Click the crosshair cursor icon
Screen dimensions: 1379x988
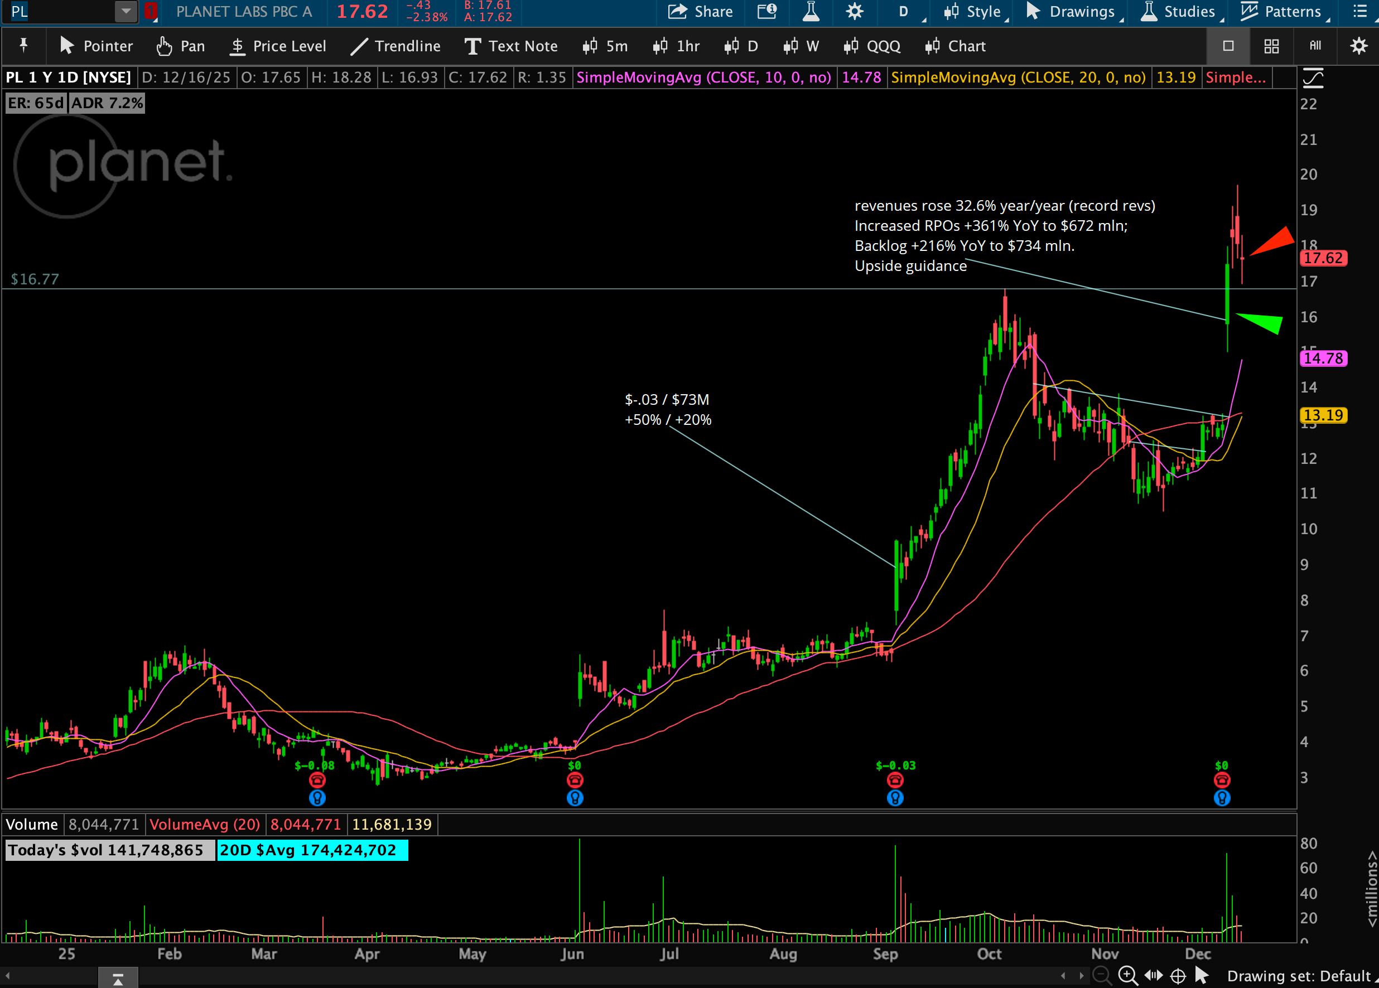1178,976
